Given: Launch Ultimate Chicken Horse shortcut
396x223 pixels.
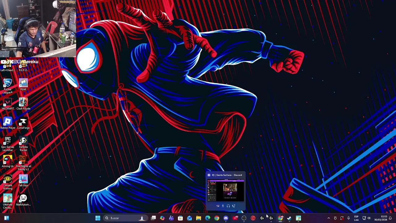Looking at the screenshot, I should [x=7, y=201].
